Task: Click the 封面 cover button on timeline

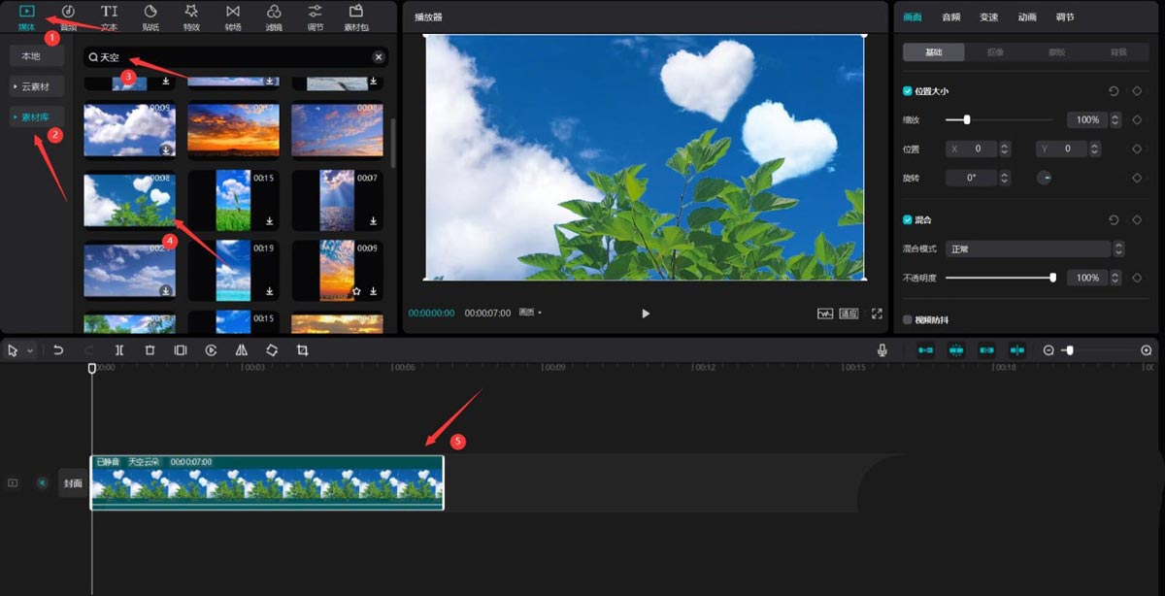Action: (x=73, y=483)
